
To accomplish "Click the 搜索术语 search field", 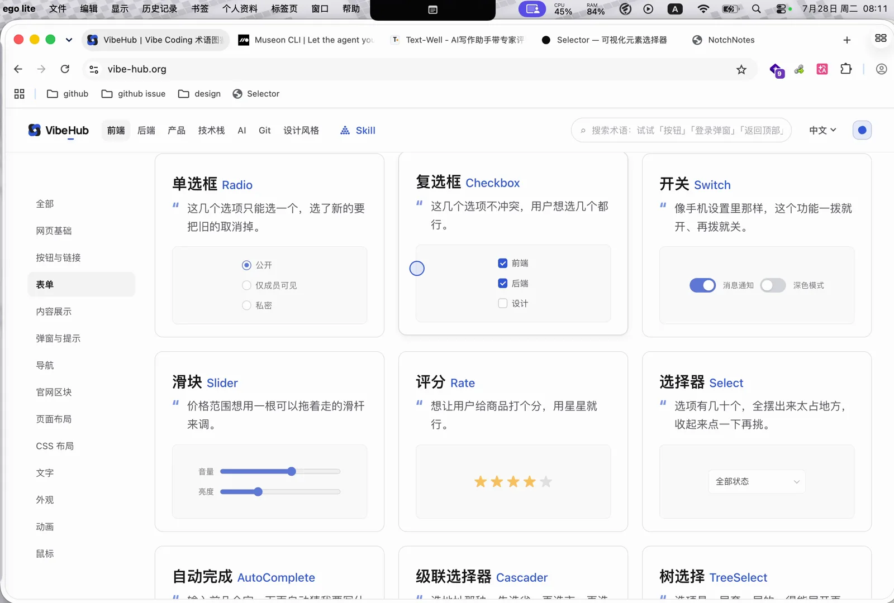I will coord(681,130).
